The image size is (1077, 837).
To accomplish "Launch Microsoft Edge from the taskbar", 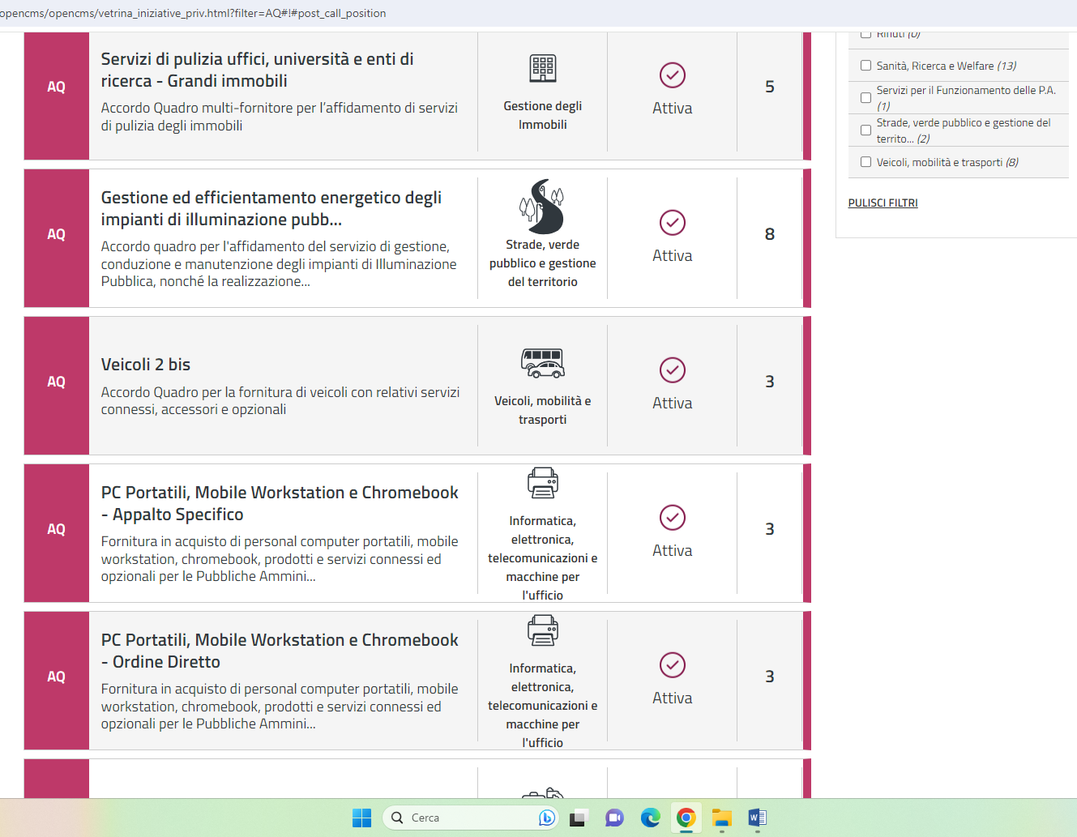I will tap(650, 818).
